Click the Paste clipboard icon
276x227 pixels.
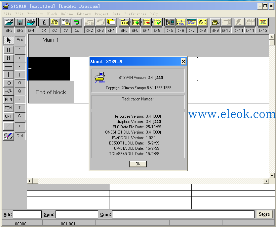pos(65,22)
